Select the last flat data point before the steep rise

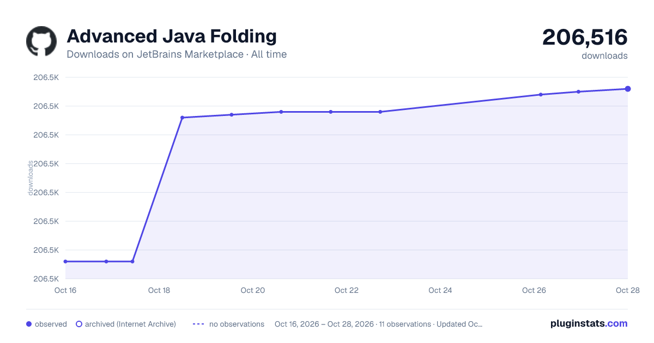[x=132, y=261]
